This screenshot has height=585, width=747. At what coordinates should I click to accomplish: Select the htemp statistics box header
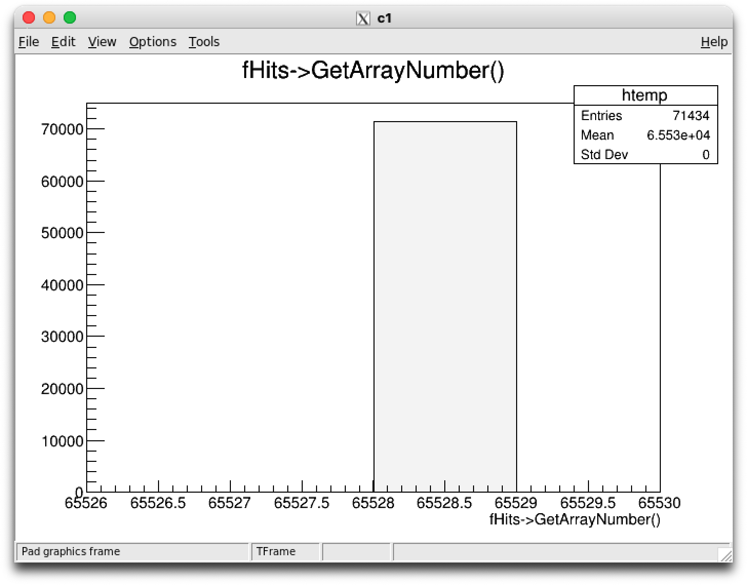645,95
